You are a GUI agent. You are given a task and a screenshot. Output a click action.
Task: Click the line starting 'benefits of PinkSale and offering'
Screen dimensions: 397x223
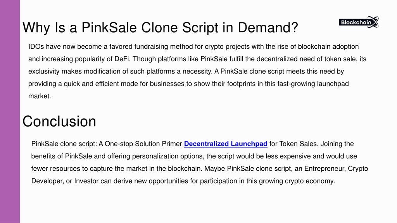click(194, 156)
